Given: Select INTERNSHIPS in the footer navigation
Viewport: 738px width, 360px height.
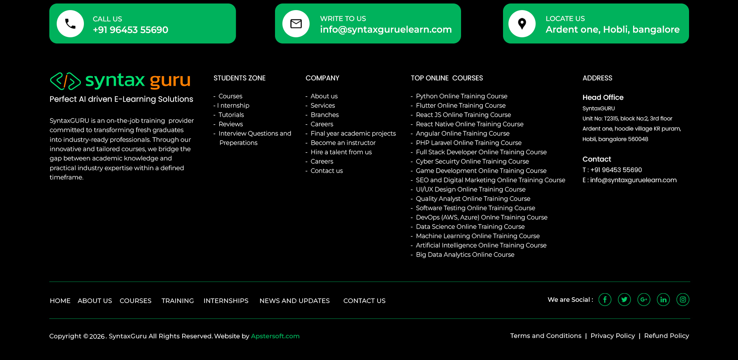Looking at the screenshot, I should click(x=226, y=301).
